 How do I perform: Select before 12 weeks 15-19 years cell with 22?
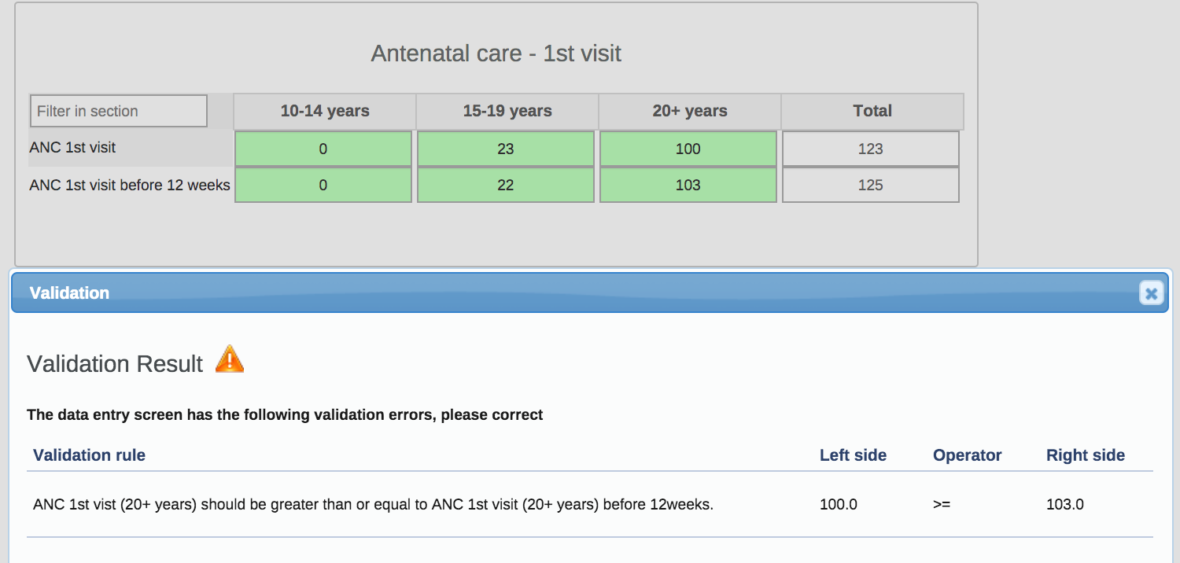pyautogui.click(x=506, y=185)
